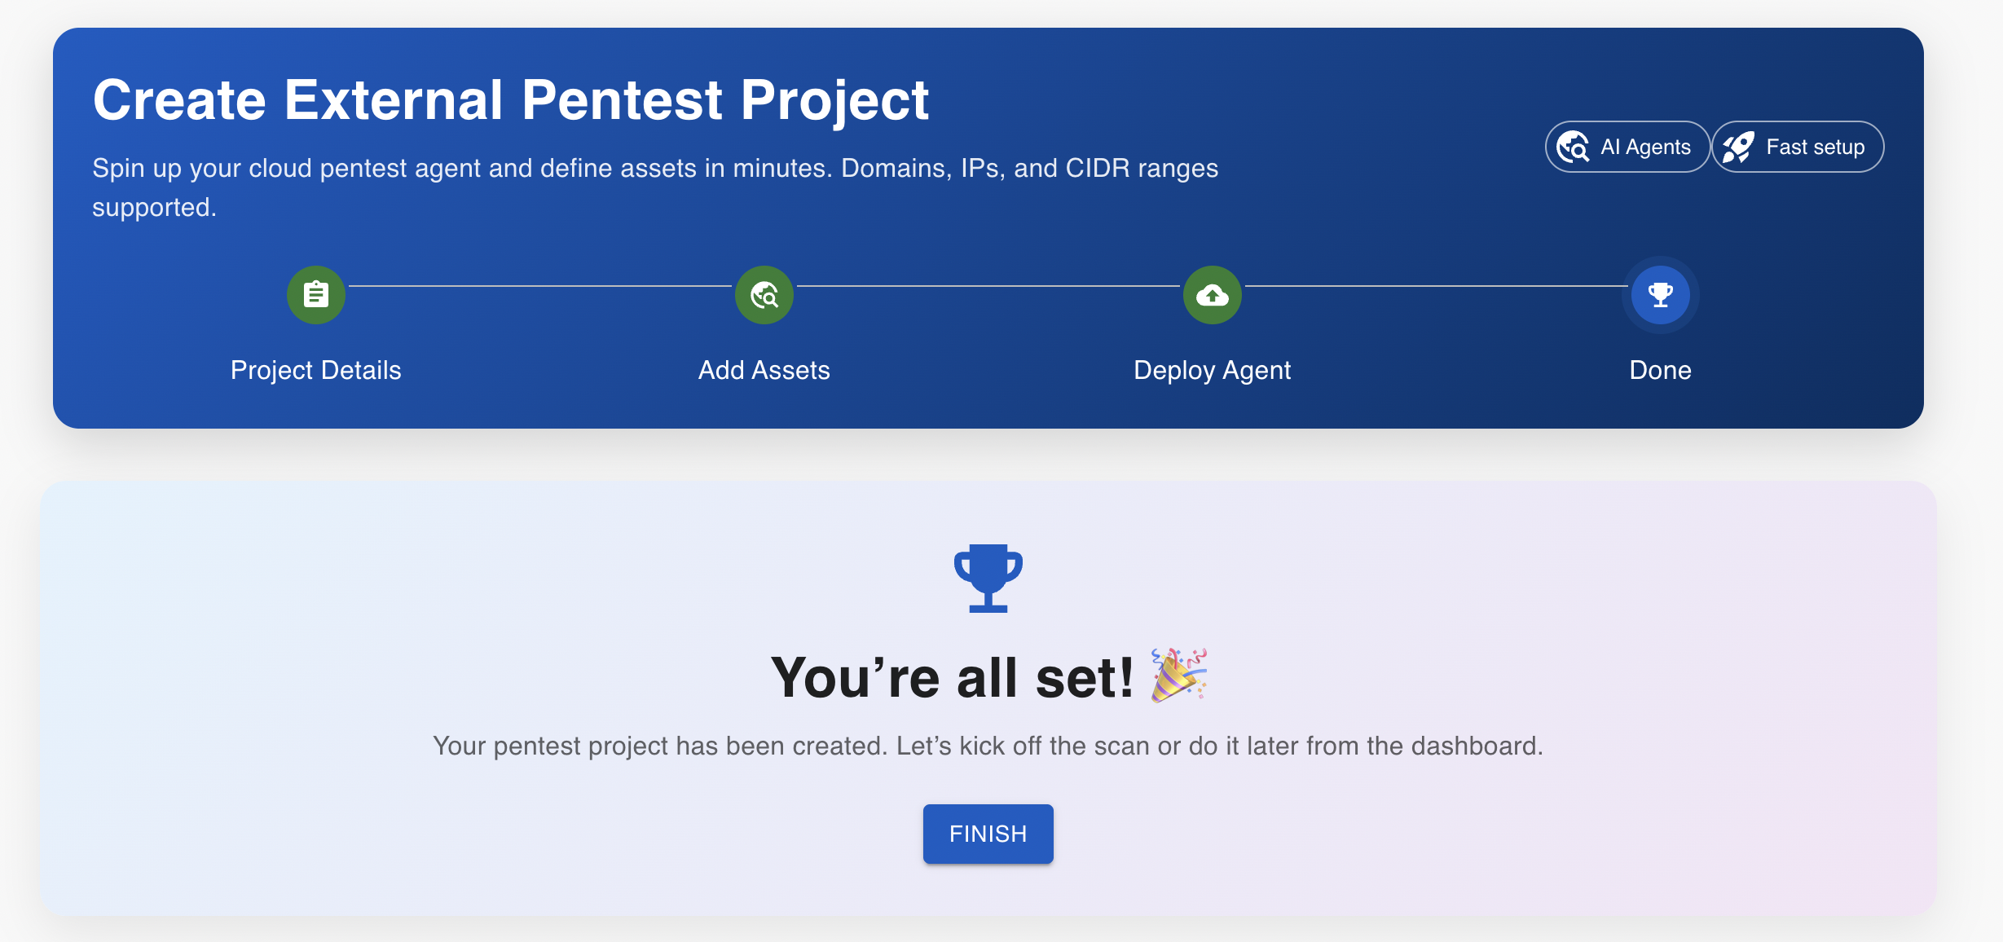This screenshot has width=2003, height=942.
Task: Click the You're all set heading
Action: click(952, 677)
